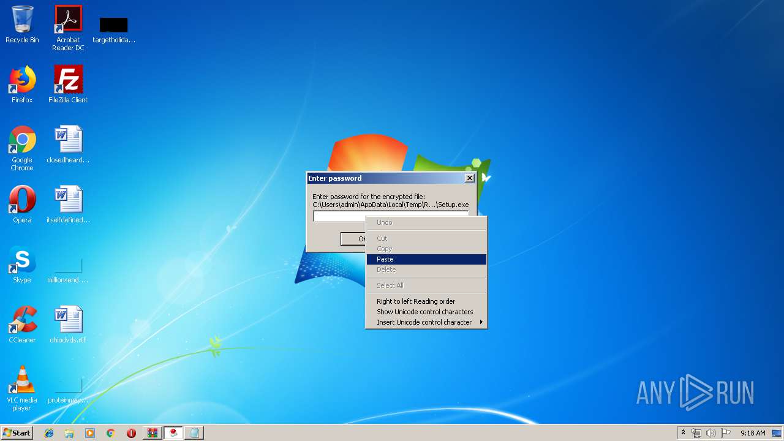Screen dimensions: 784x441
Task: Open the volume speaker tray icon
Action: point(710,433)
